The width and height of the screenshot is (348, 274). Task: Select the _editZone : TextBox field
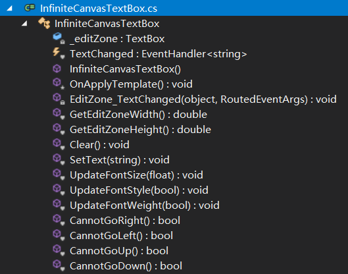coord(117,39)
